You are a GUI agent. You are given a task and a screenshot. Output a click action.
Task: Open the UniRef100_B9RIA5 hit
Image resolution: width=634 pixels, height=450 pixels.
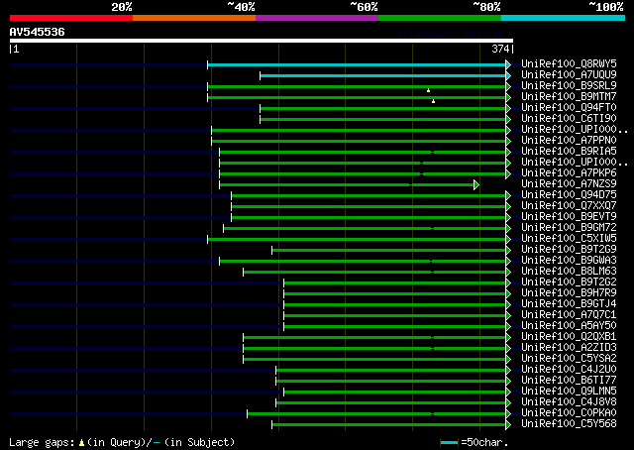coord(569,152)
